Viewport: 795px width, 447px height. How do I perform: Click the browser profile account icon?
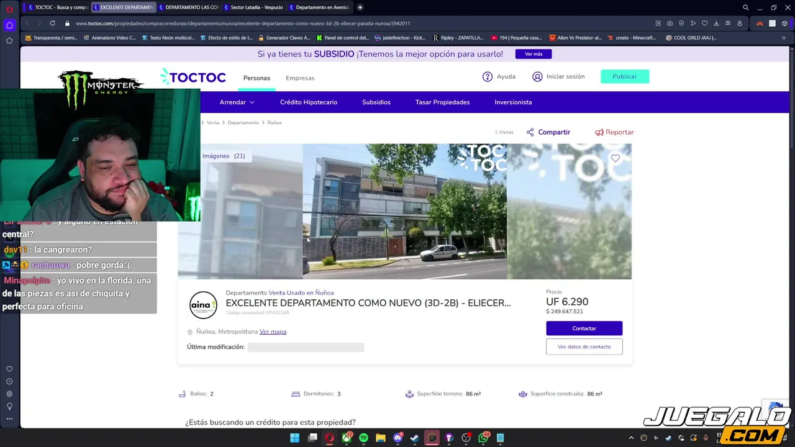pyautogui.click(x=740, y=24)
